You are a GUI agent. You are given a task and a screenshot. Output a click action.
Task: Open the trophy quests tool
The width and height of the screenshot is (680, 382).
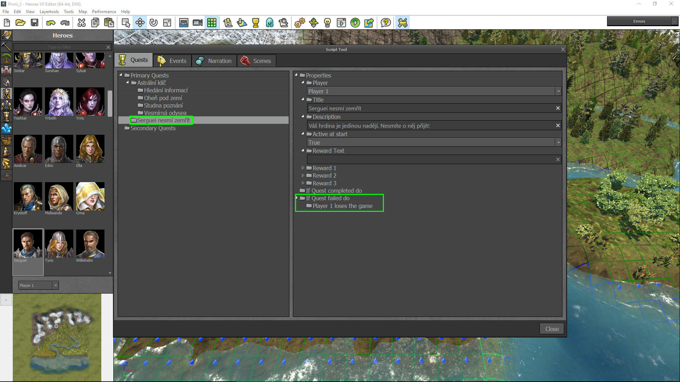pyautogui.click(x=255, y=23)
